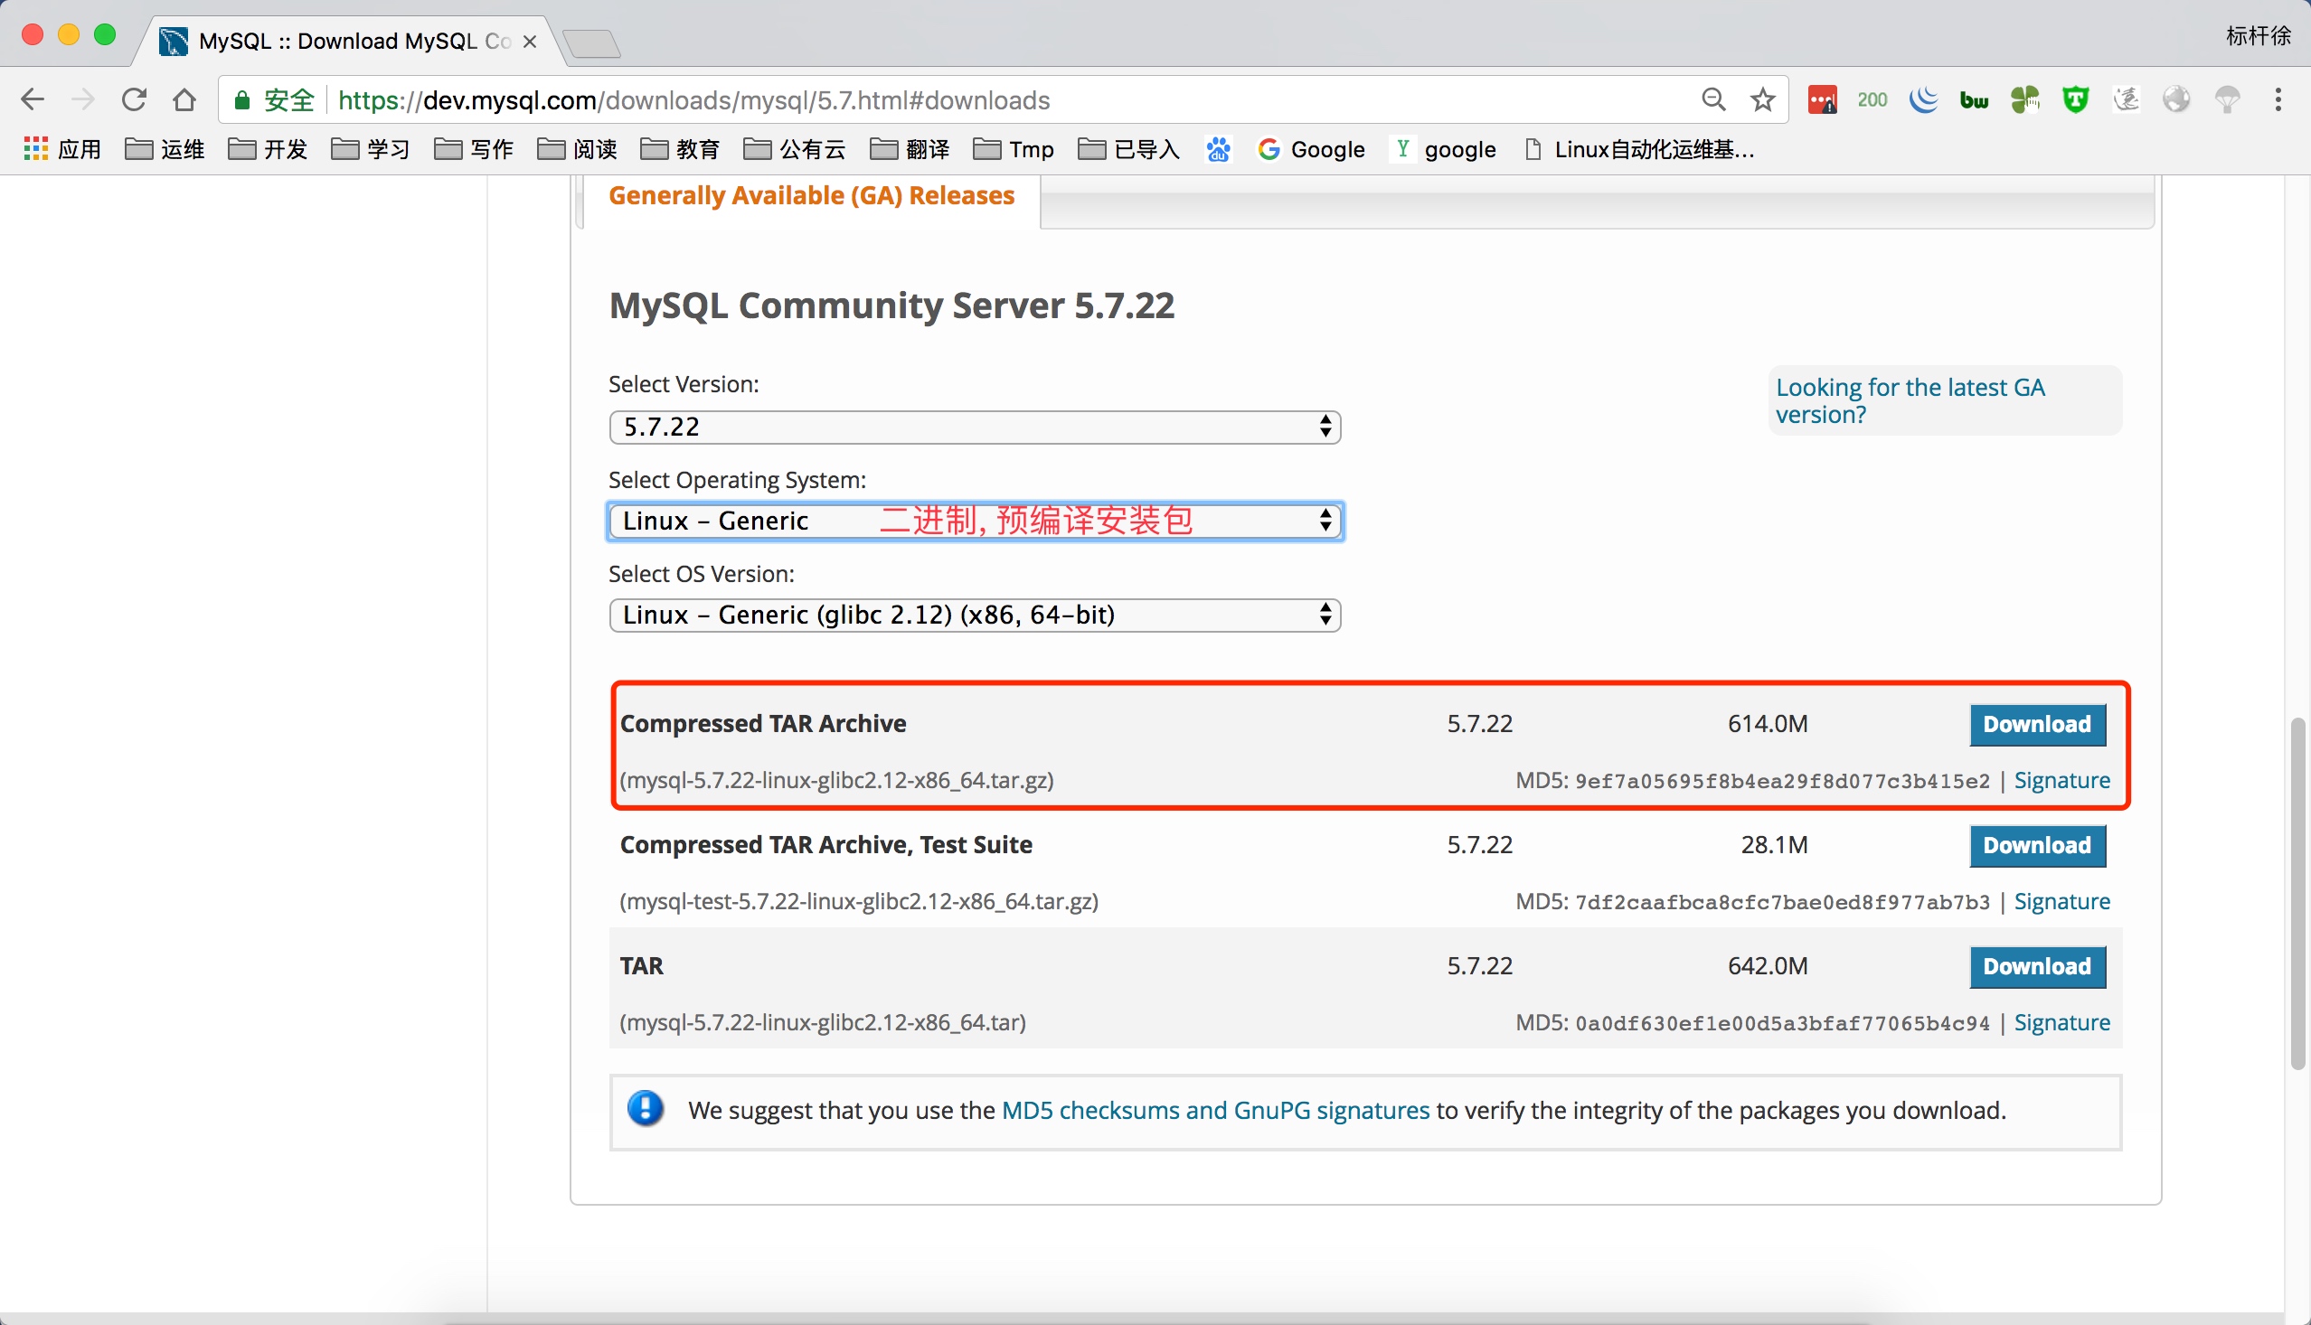This screenshot has height=1325, width=2311.
Task: Click the MD5 value 0a0df630ef1e00d5a3bfaf77065b4c94
Action: 1782,1023
